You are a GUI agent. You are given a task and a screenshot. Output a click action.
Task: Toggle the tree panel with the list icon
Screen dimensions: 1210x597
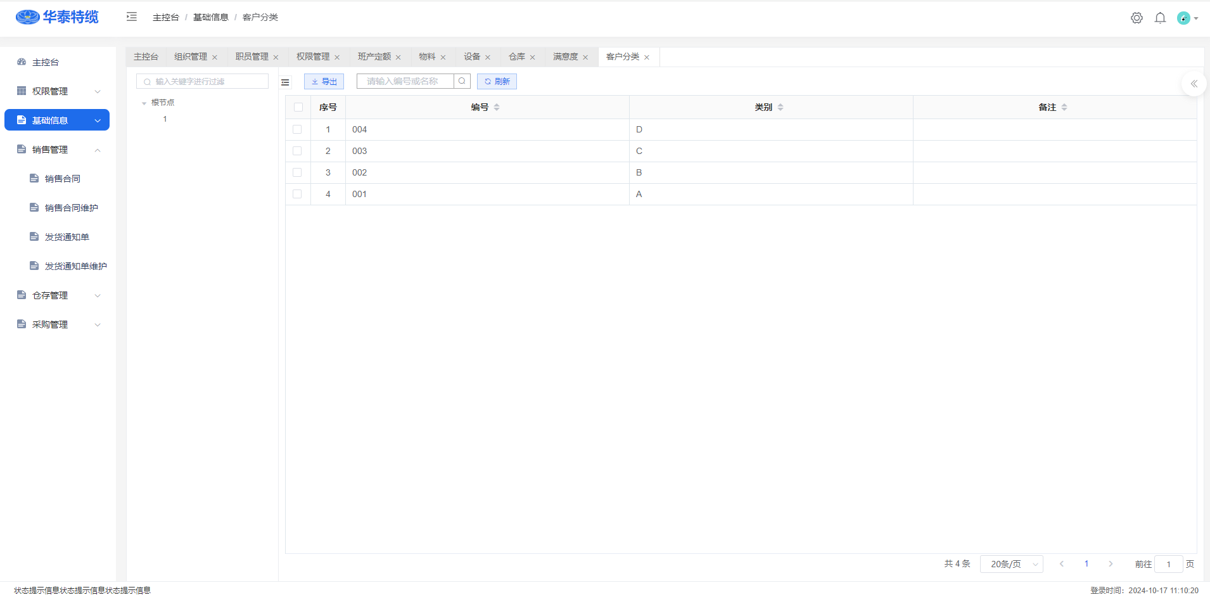tap(285, 82)
